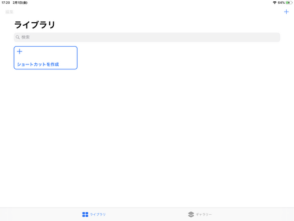The height and width of the screenshot is (221, 294).
Task: Focus the 検索 search field
Action: (147, 37)
